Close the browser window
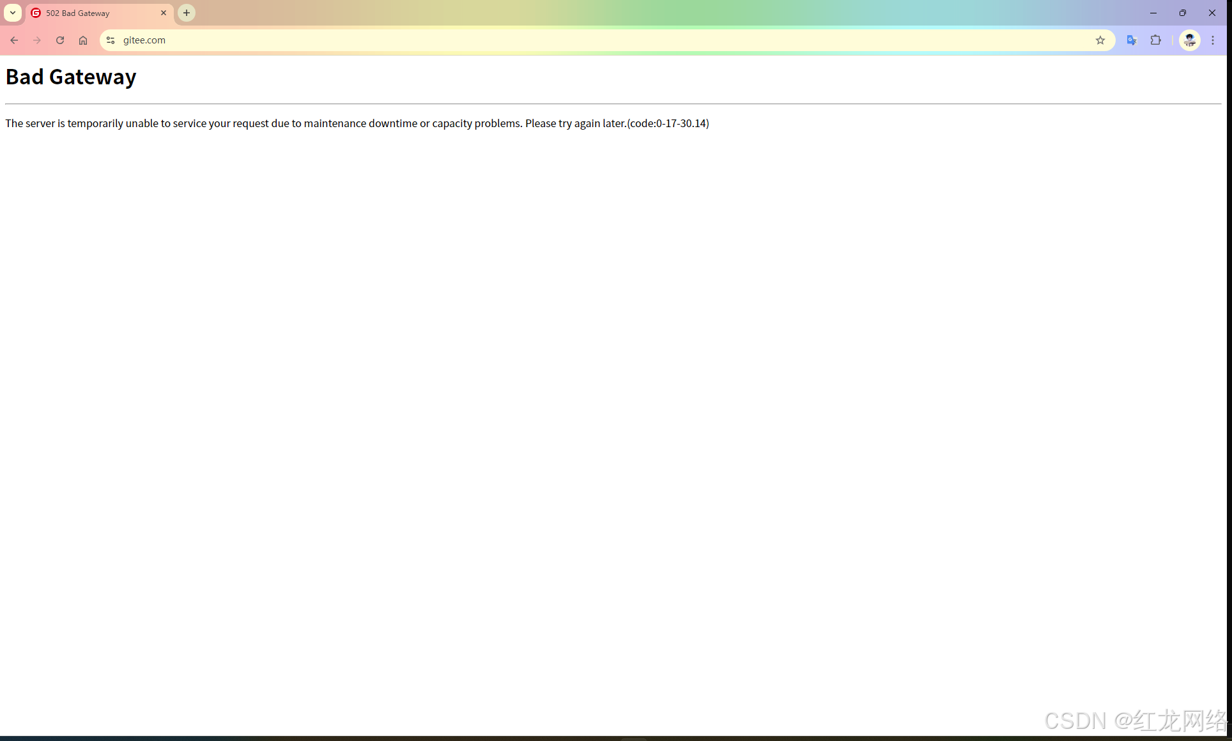1232x741 pixels. pos(1212,13)
